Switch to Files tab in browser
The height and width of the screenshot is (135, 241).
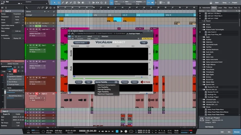[x=225, y=8]
